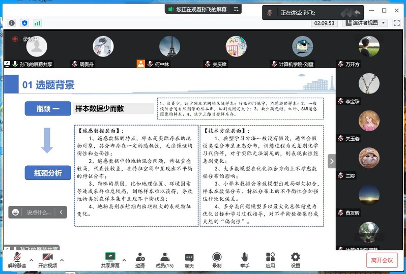Open the 成员(15) members panel
This screenshot has height=274, width=406.
(x=164, y=257)
